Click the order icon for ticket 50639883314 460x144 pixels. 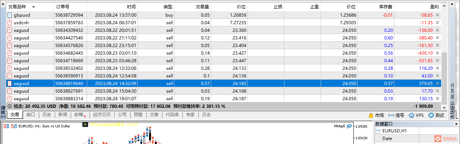tap(10, 98)
